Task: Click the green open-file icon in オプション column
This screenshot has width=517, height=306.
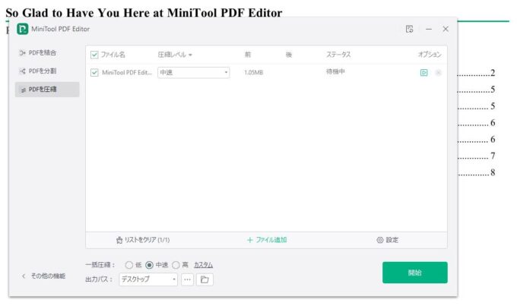Action: pyautogui.click(x=424, y=72)
